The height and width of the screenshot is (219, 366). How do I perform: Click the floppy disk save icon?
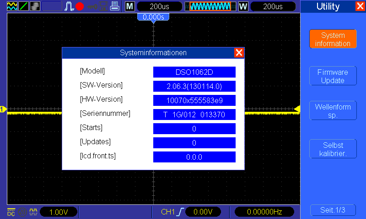pos(103,6)
